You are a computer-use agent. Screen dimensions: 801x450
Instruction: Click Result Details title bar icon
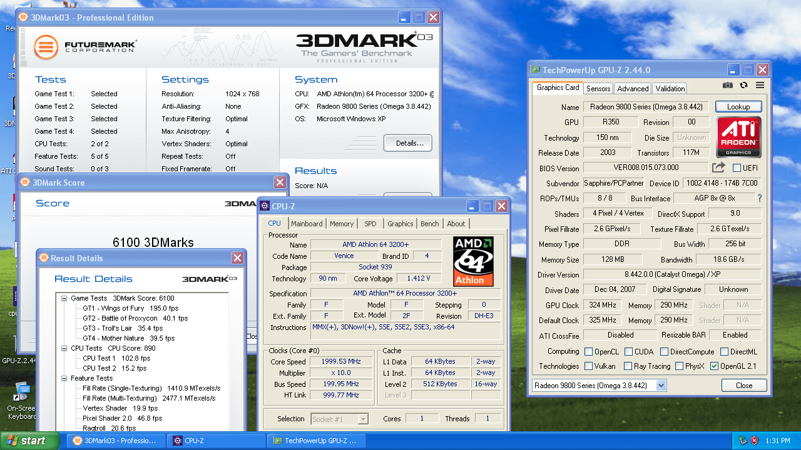44,258
